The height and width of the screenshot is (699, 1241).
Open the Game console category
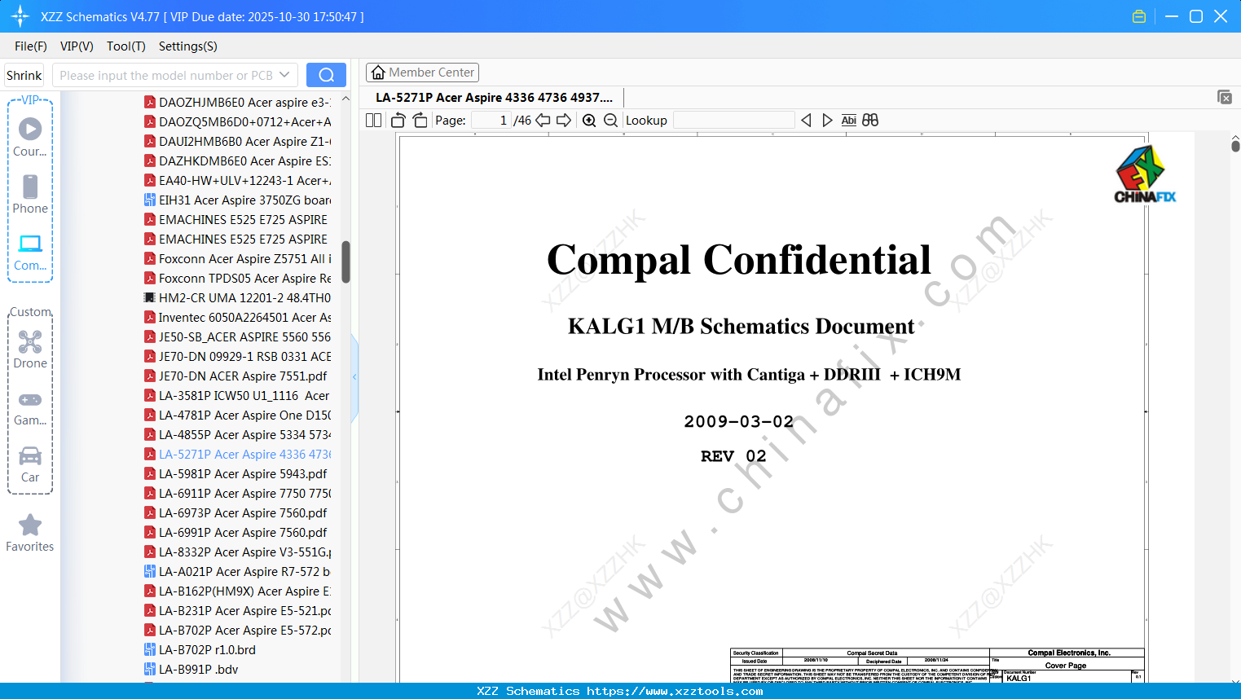click(30, 407)
